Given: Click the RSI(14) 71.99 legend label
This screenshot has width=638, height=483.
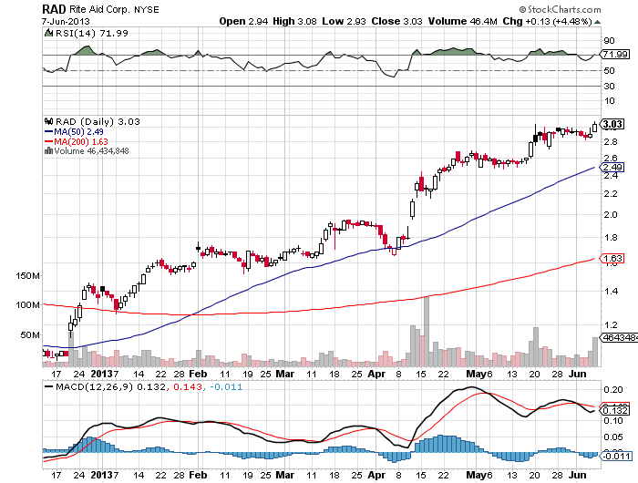Looking at the screenshot, I should pos(92,33).
